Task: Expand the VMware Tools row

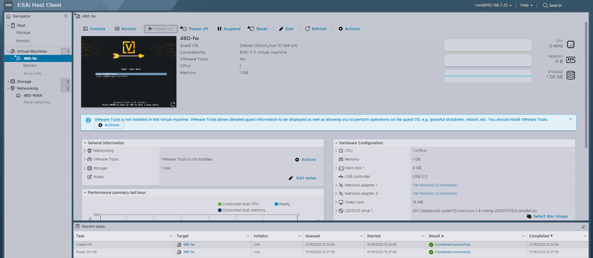Action: click(x=85, y=160)
